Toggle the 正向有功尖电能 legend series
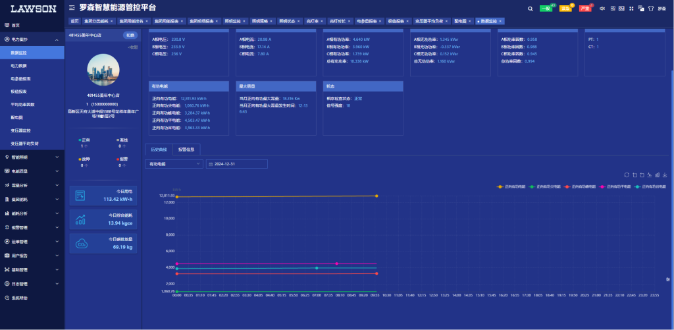The height and width of the screenshot is (330, 674). [544, 186]
